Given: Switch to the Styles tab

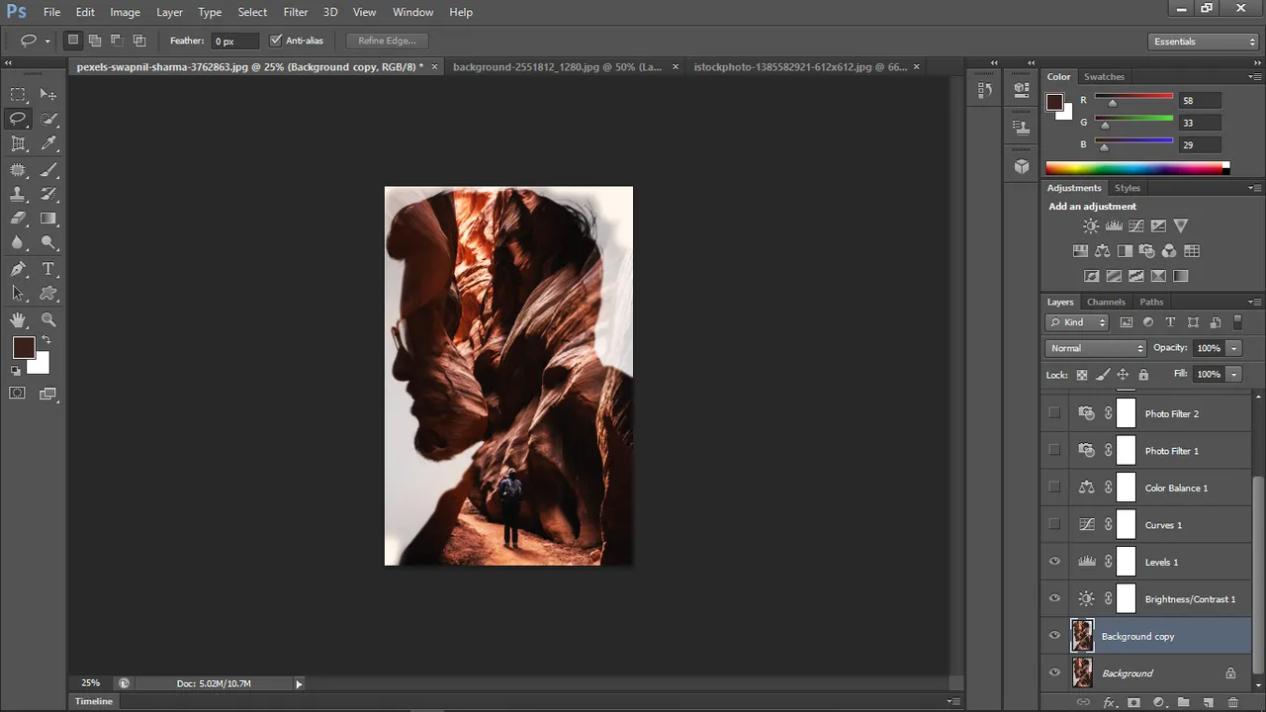Looking at the screenshot, I should (1128, 188).
